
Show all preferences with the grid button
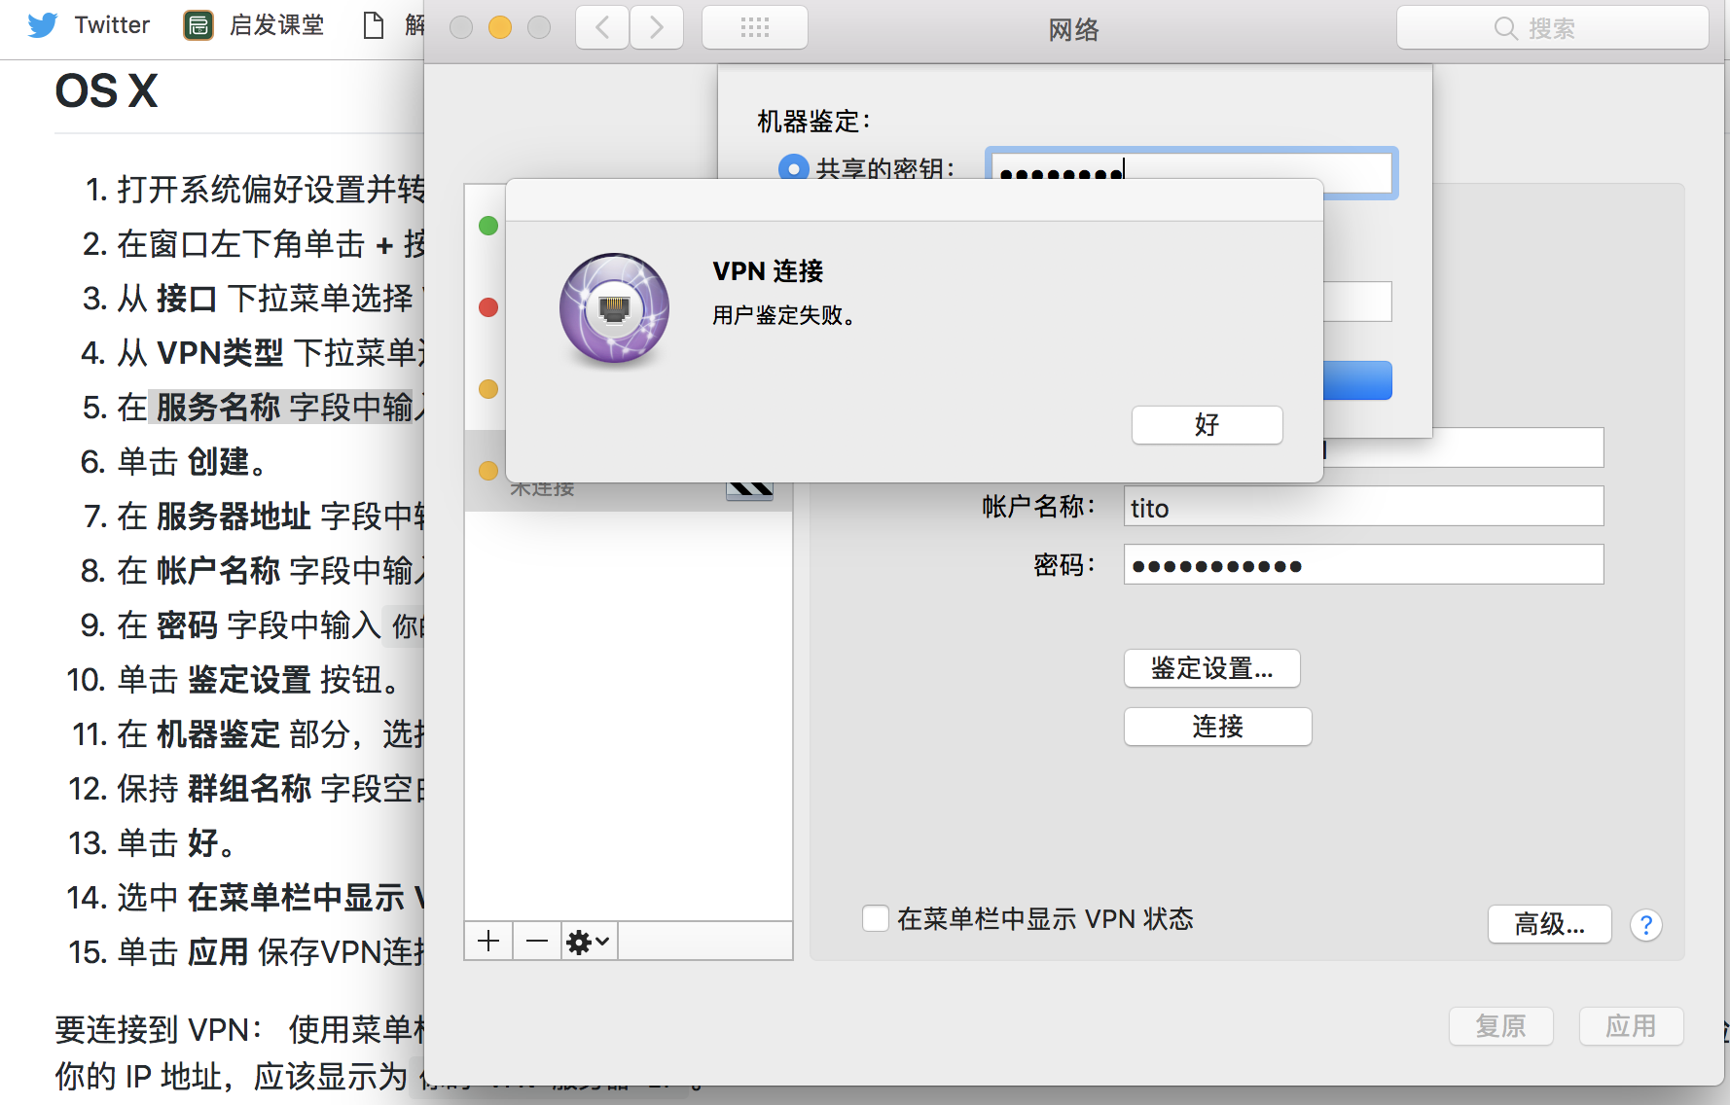click(754, 27)
